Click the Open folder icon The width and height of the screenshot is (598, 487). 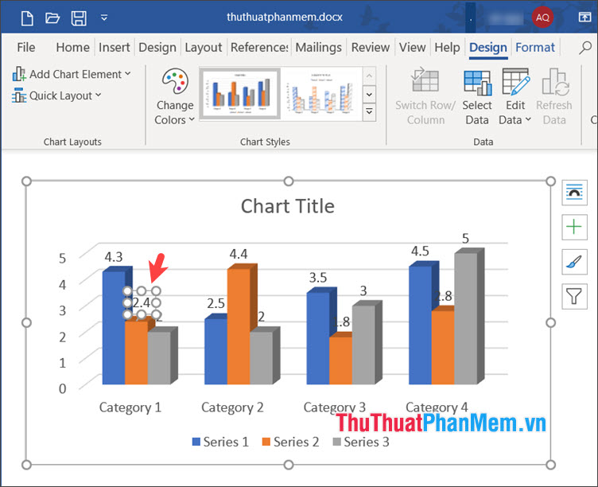[x=52, y=18]
